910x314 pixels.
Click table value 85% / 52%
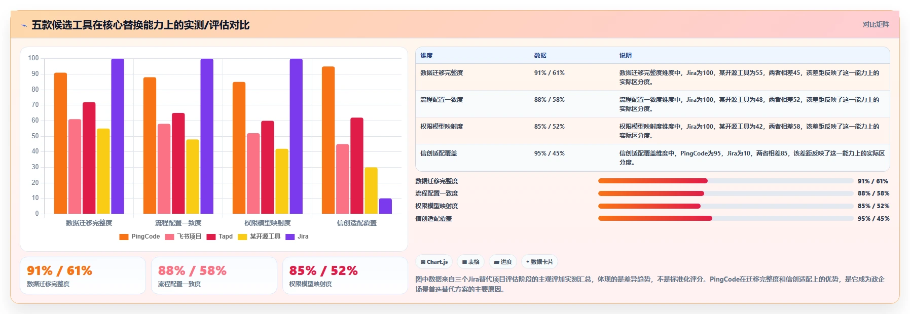point(549,127)
